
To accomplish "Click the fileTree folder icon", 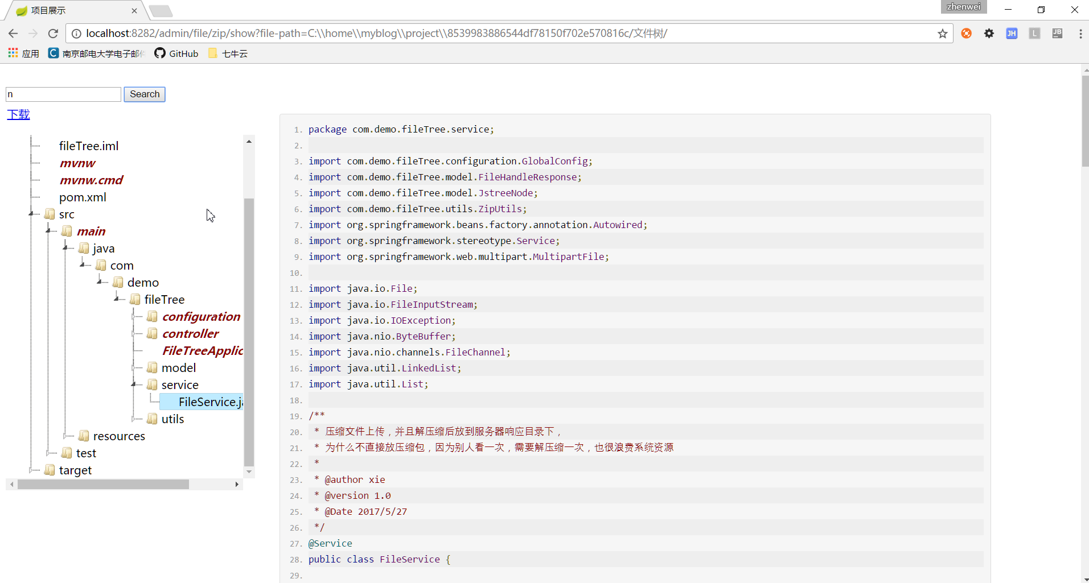I will (x=135, y=299).
